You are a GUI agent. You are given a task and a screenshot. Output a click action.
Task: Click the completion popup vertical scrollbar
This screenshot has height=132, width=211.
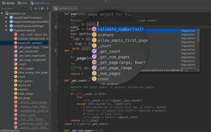coord(198,35)
